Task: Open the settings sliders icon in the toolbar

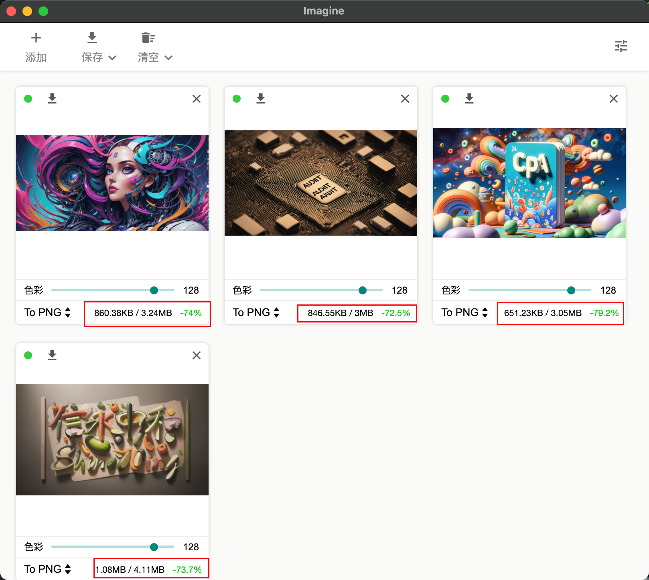Action: pos(621,46)
